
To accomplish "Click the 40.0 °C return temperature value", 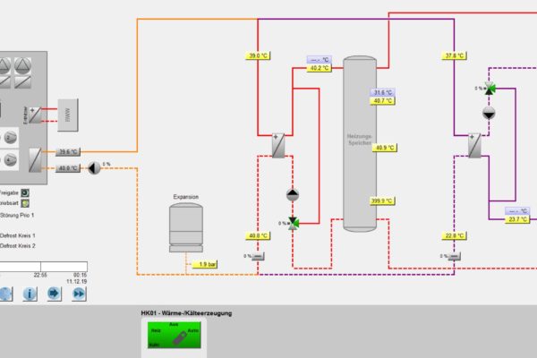I will pos(258,235).
